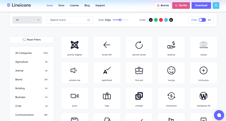Select the wordpress-fill icon

203,98
